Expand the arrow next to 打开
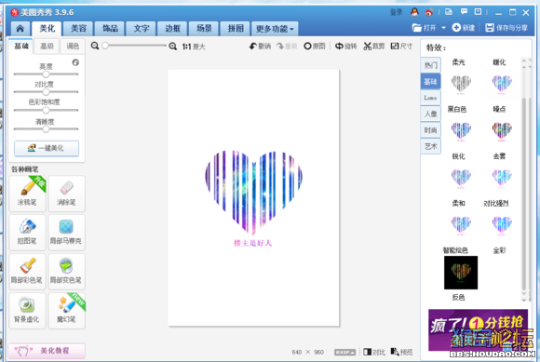Image resolution: width=540 pixels, height=362 pixels. point(443,28)
